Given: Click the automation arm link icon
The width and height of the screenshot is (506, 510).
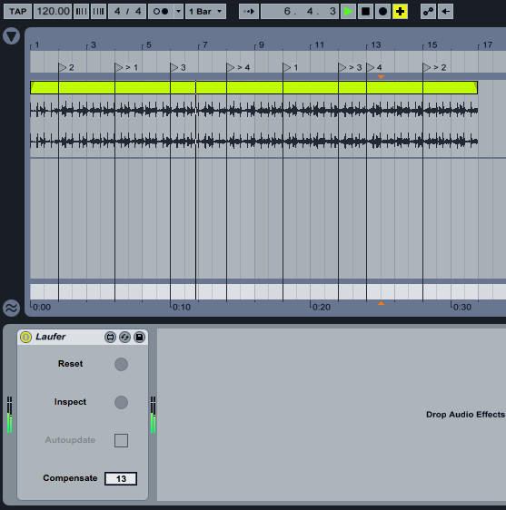Looking at the screenshot, I should click(x=428, y=12).
